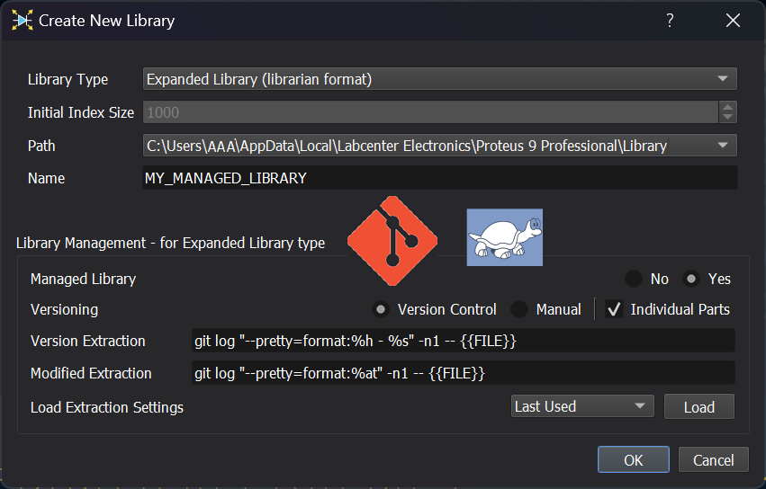Click the Name field MY_MANAGED_LIBRARY
766x489 pixels.
tap(439, 178)
